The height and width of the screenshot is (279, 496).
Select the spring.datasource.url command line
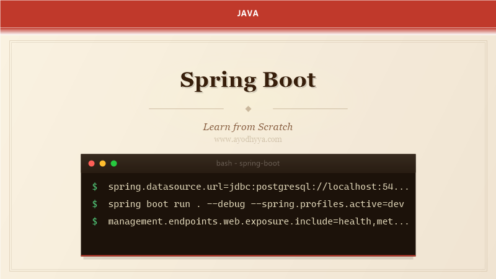tap(259, 187)
